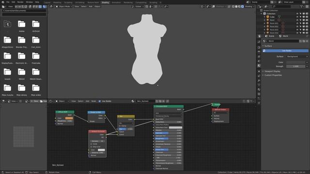This screenshot has height=174, width=310.
Task: Adjust Roughness slider in Principled BSDF
Action: tap(168, 139)
